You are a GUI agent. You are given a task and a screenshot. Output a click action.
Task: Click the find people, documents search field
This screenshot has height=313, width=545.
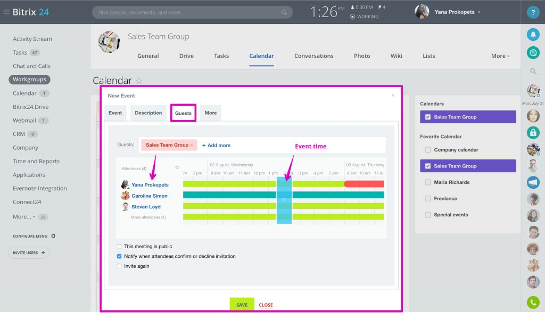[x=192, y=13]
